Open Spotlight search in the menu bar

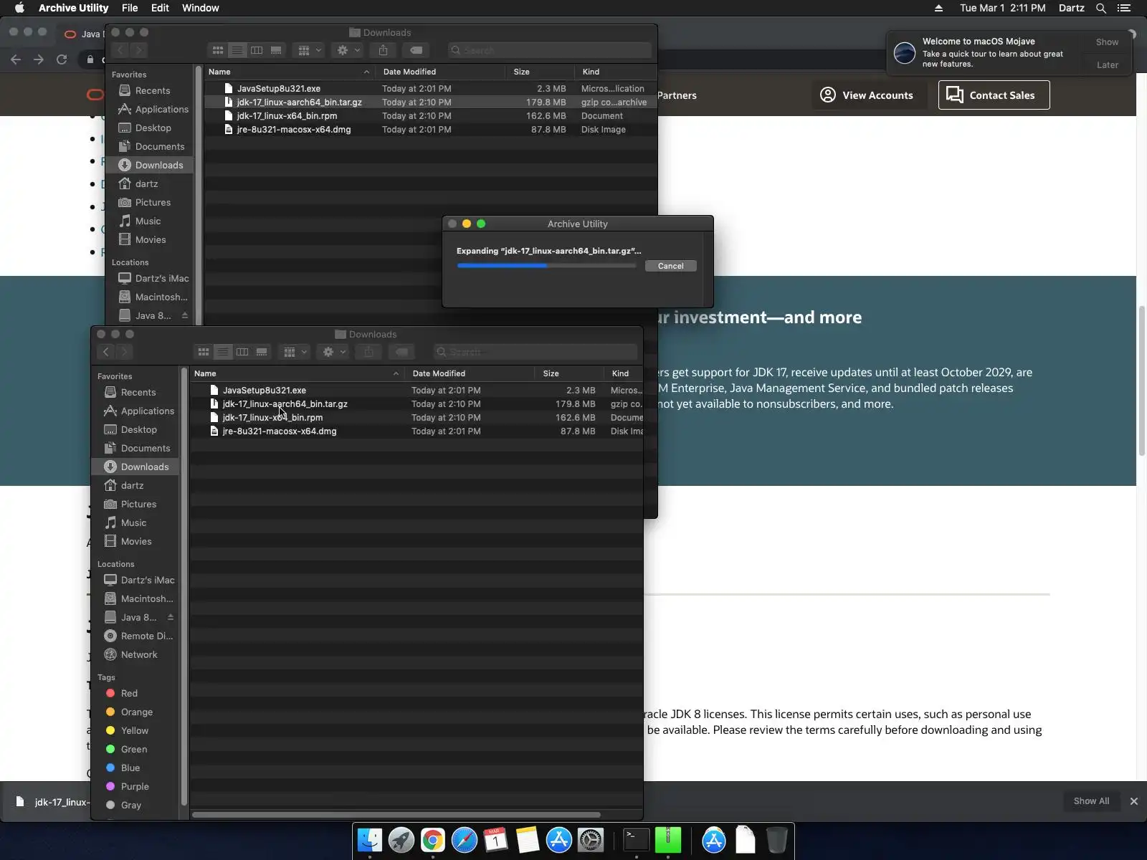1101,8
